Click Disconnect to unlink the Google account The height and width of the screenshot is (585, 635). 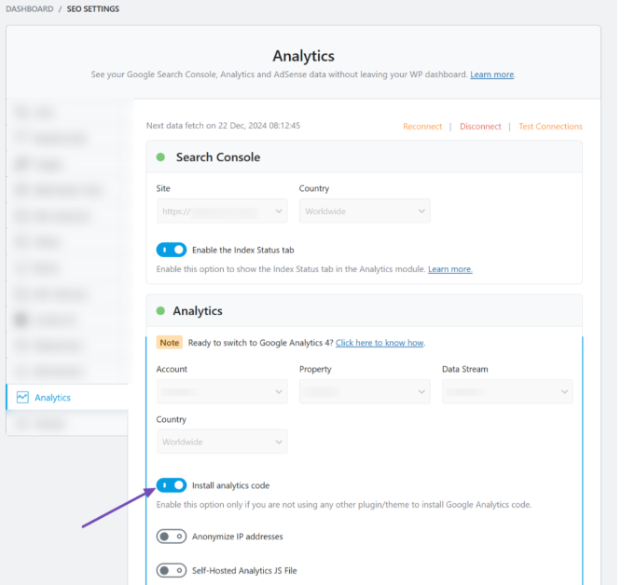pyautogui.click(x=480, y=127)
